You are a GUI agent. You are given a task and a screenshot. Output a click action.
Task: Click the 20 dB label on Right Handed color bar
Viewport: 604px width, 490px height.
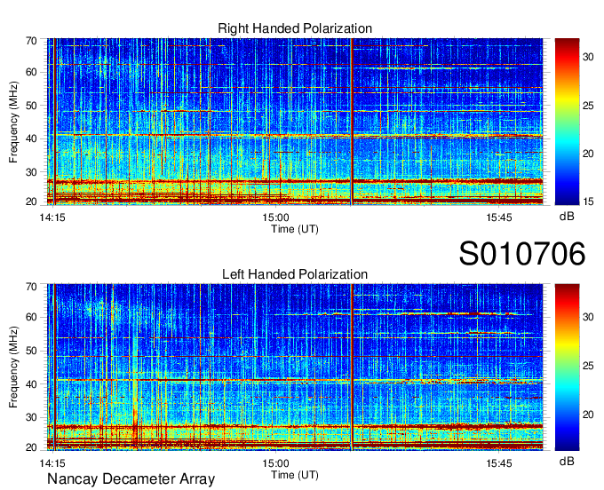588,154
